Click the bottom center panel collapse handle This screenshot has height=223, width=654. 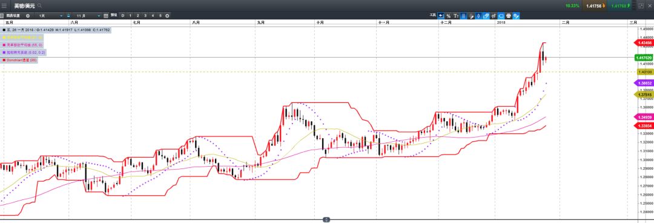(x=326, y=219)
